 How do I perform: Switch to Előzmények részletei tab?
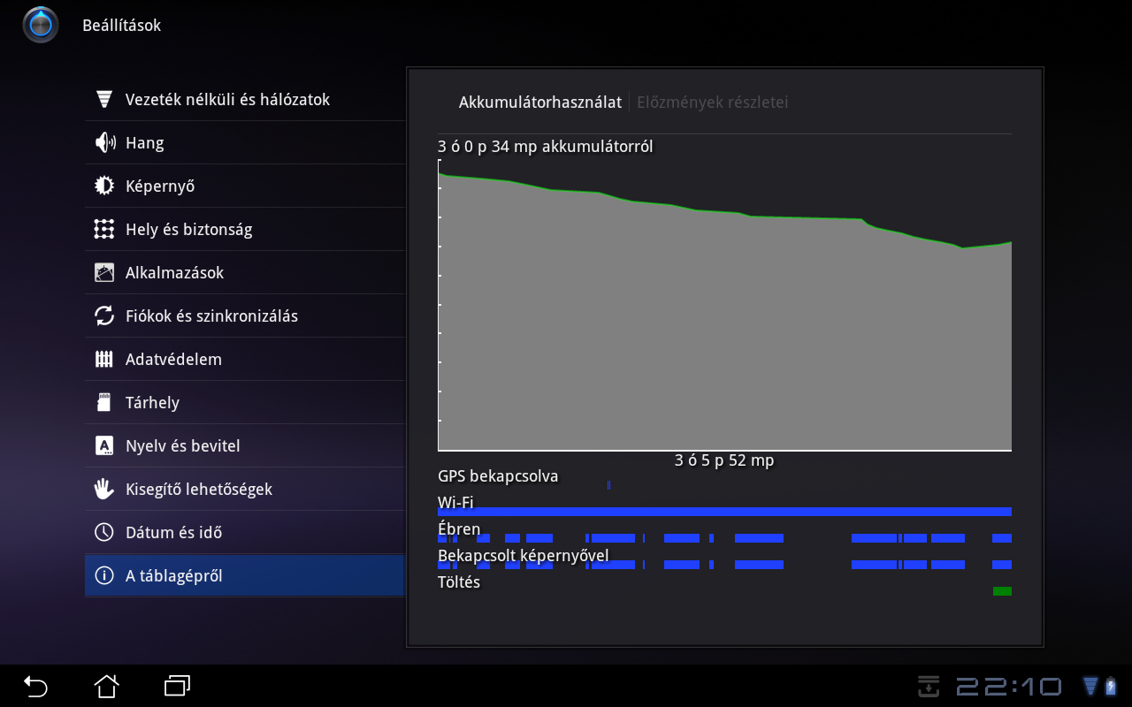(x=712, y=103)
